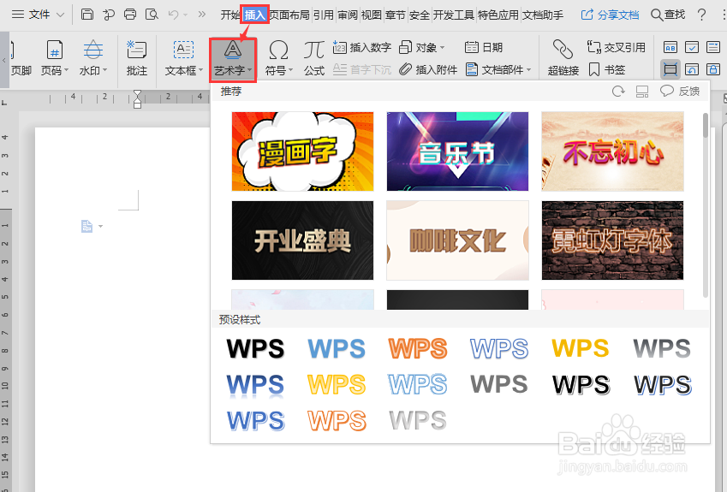
Task: Choose the light gray WPS preset, third row
Action: (x=418, y=421)
